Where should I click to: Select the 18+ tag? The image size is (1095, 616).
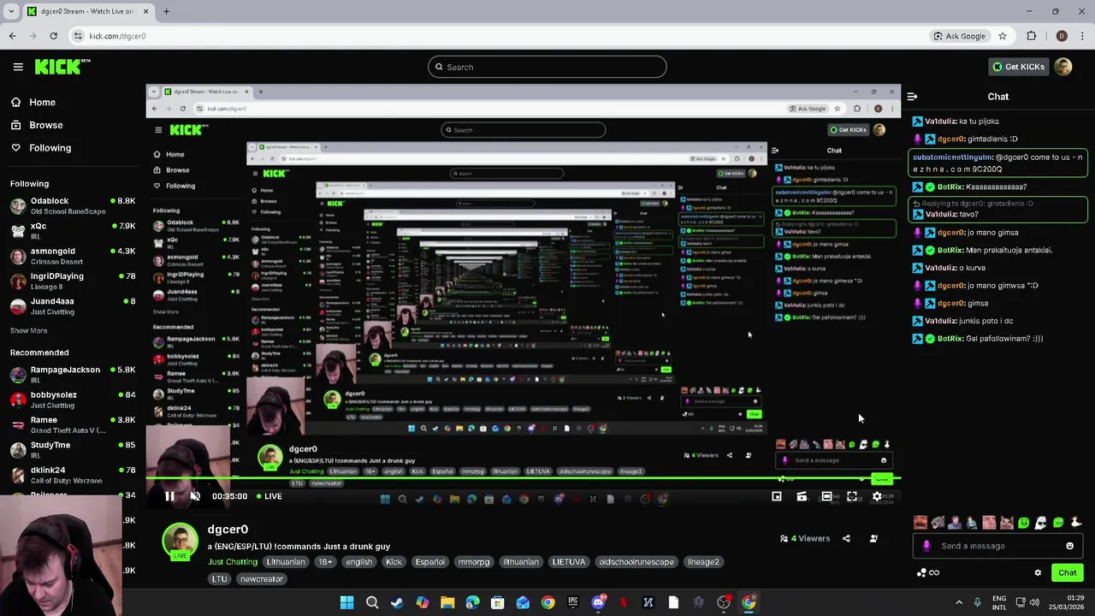pos(325,562)
